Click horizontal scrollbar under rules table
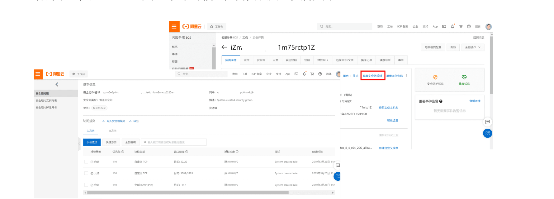The image size is (554, 199). [x=188, y=193]
